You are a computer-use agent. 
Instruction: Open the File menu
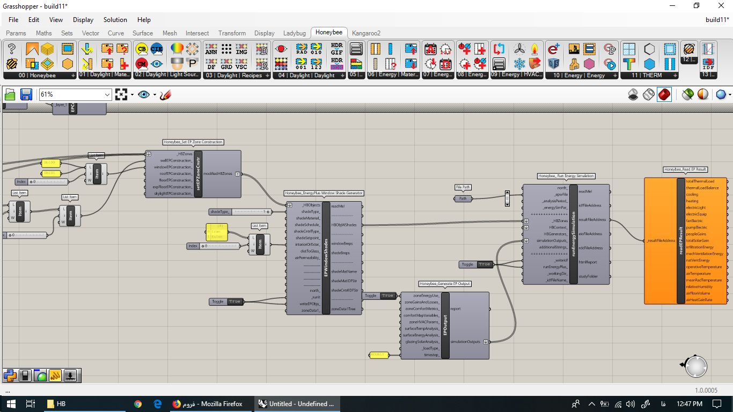13,20
